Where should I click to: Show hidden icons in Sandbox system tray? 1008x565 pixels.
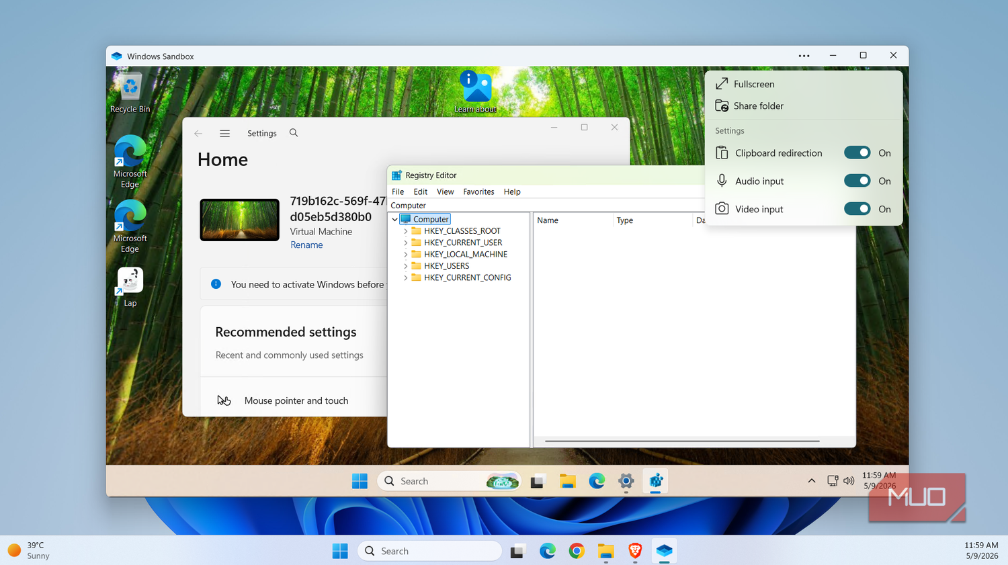tap(812, 481)
